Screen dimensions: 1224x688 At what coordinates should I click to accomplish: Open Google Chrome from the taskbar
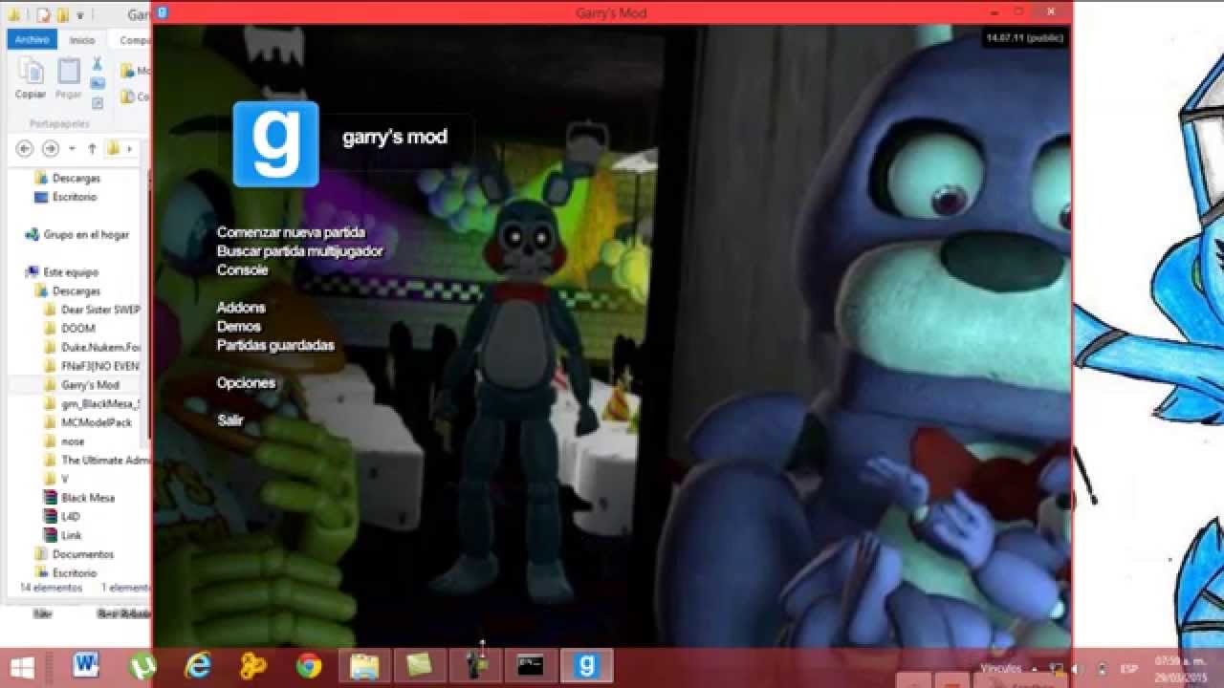308,666
